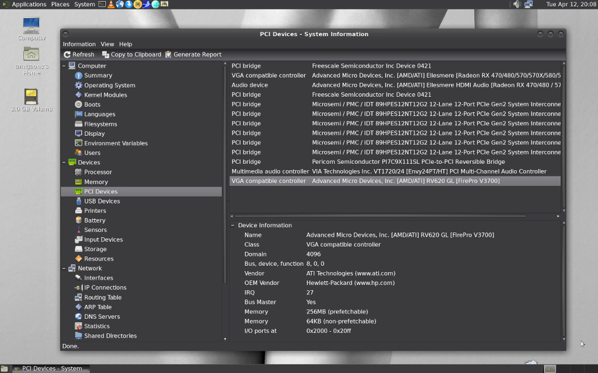Select the RV620 GL FirePro V3700 list row

[x=395, y=181]
